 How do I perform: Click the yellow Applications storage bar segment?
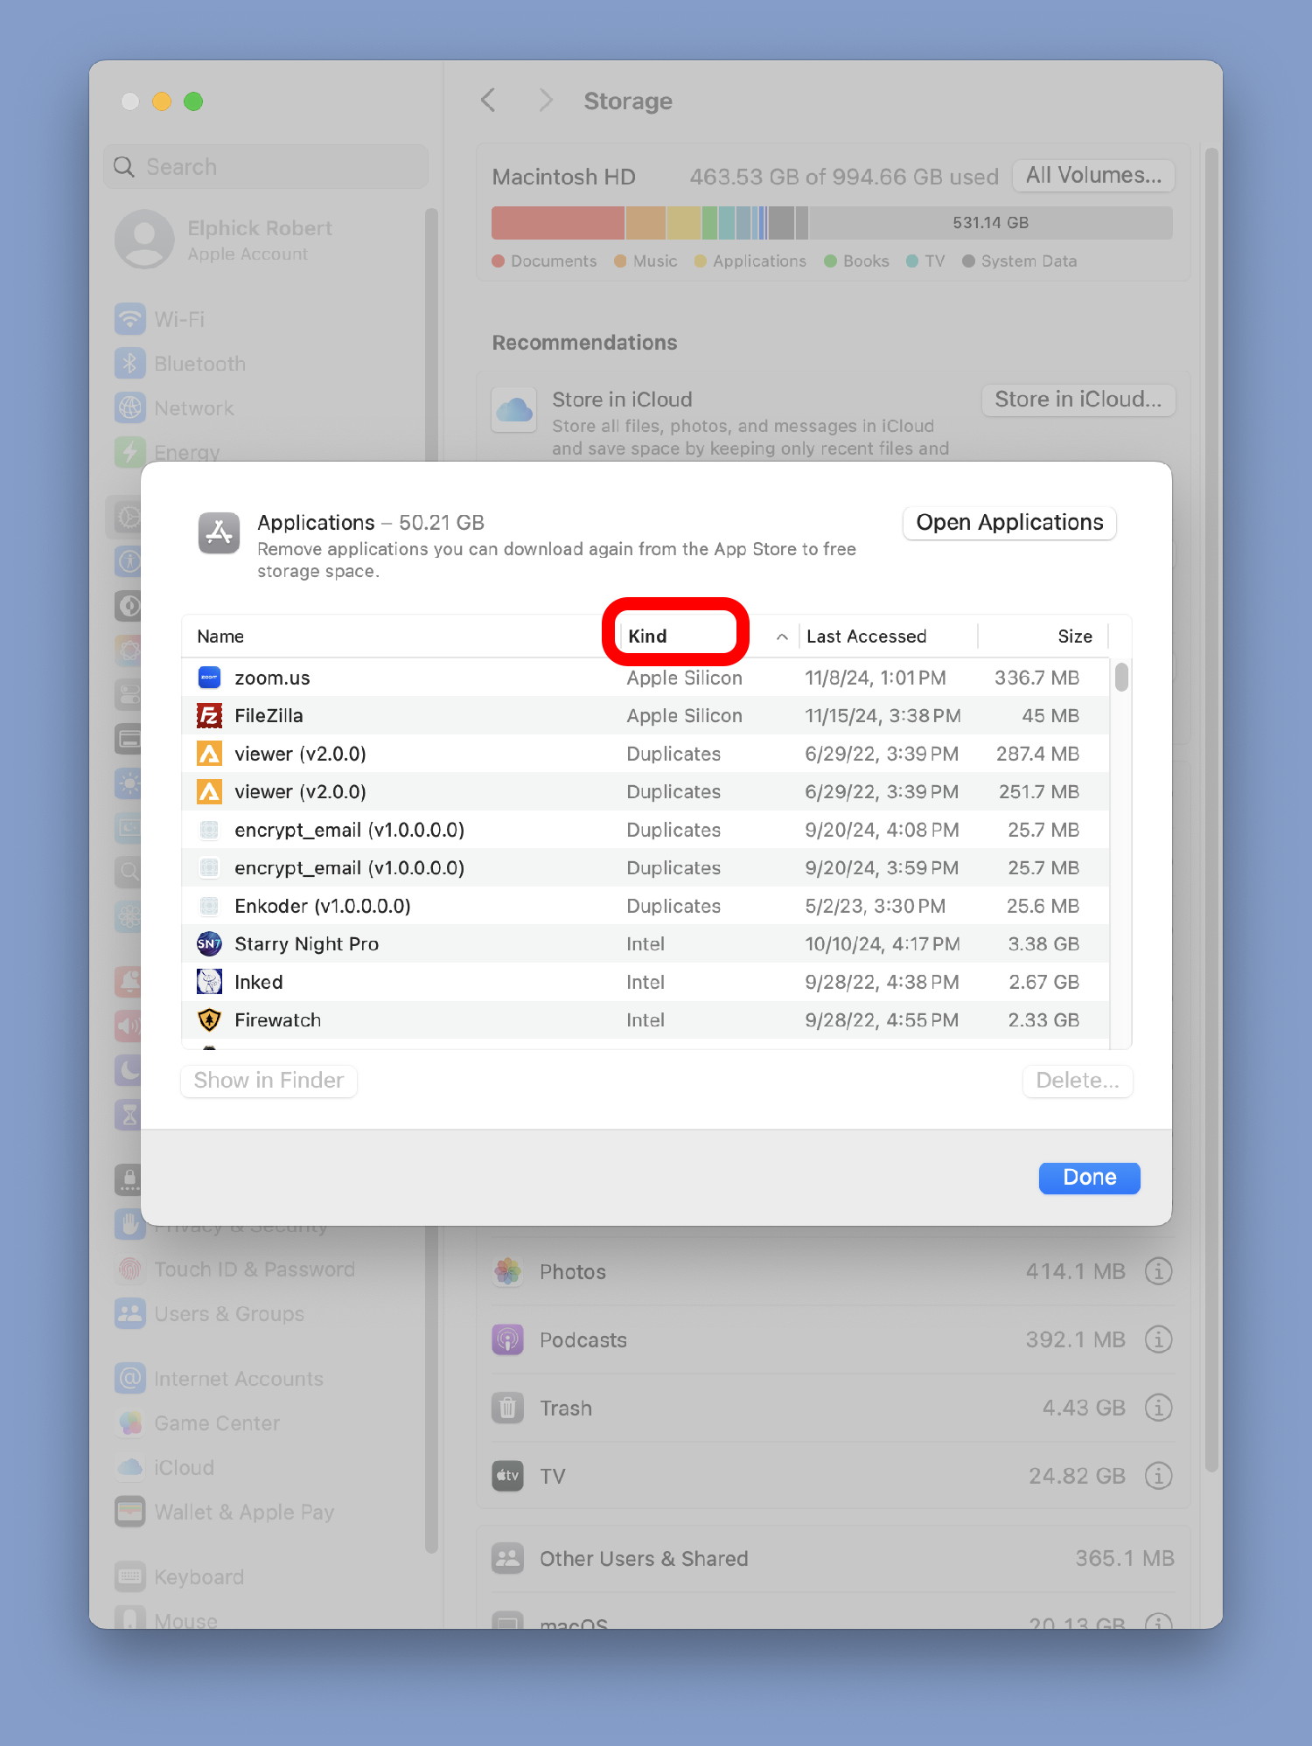(684, 223)
